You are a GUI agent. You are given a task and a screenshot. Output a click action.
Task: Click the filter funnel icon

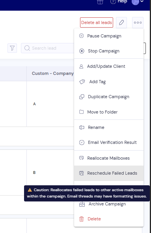pyautogui.click(x=12, y=48)
